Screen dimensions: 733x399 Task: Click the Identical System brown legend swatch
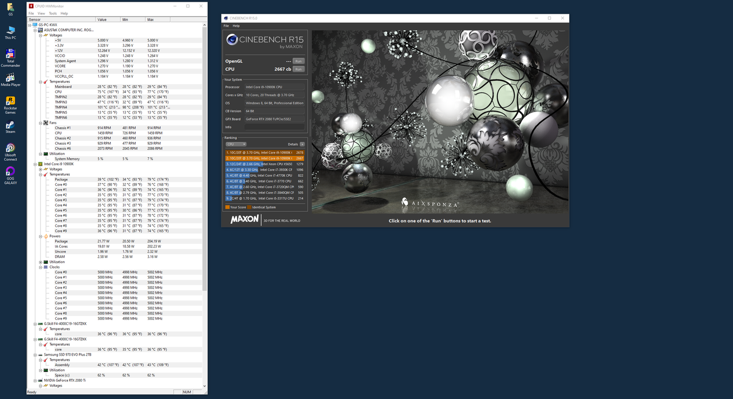pyautogui.click(x=249, y=207)
